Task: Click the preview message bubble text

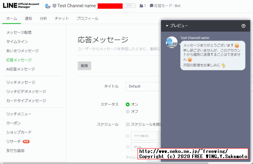Action: [213, 55]
